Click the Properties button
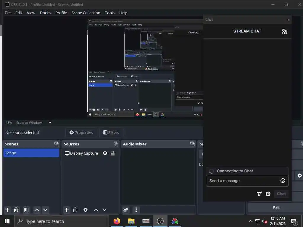The image size is (303, 227). click(x=81, y=133)
